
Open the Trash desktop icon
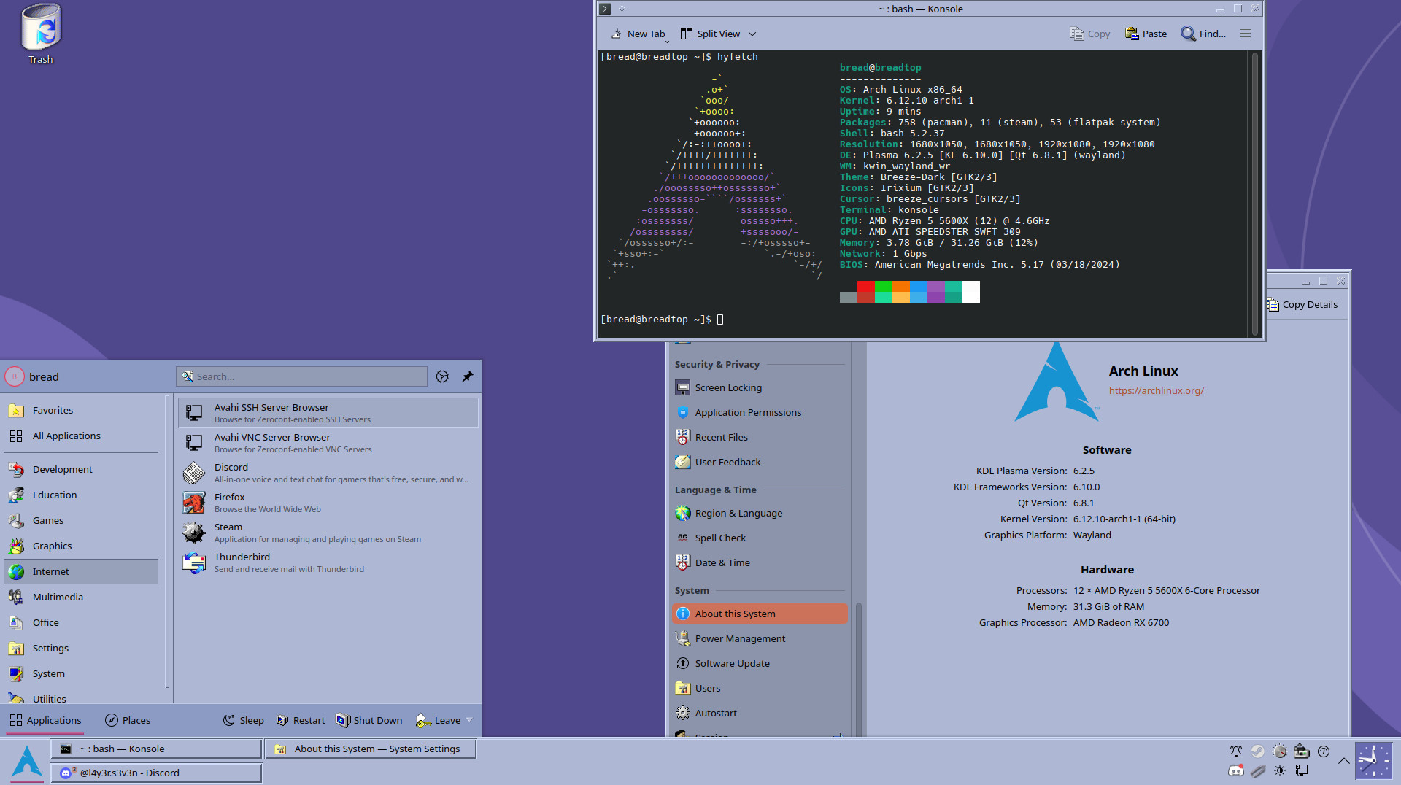(x=41, y=34)
